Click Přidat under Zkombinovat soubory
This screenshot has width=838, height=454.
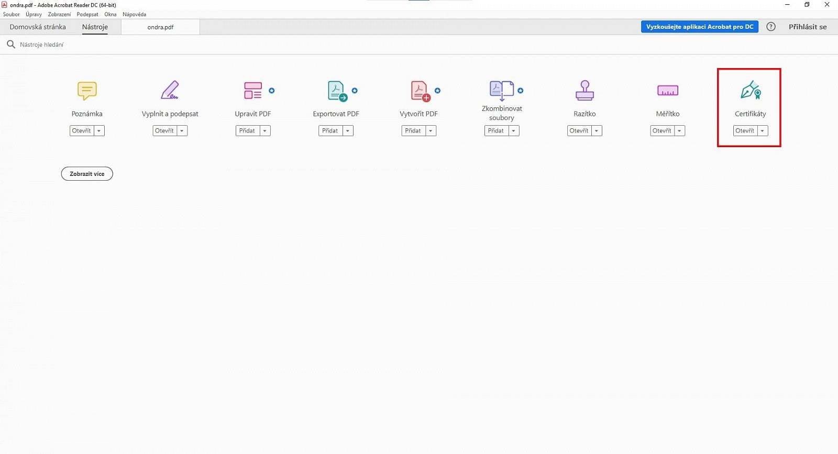coord(496,131)
